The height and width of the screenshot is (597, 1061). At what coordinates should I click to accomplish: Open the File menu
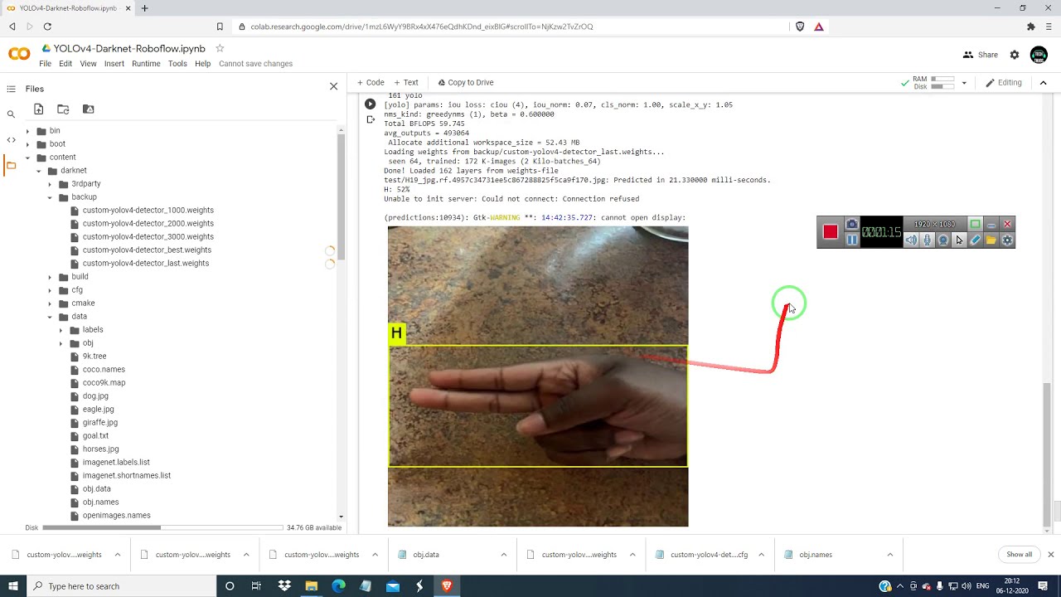46,64
